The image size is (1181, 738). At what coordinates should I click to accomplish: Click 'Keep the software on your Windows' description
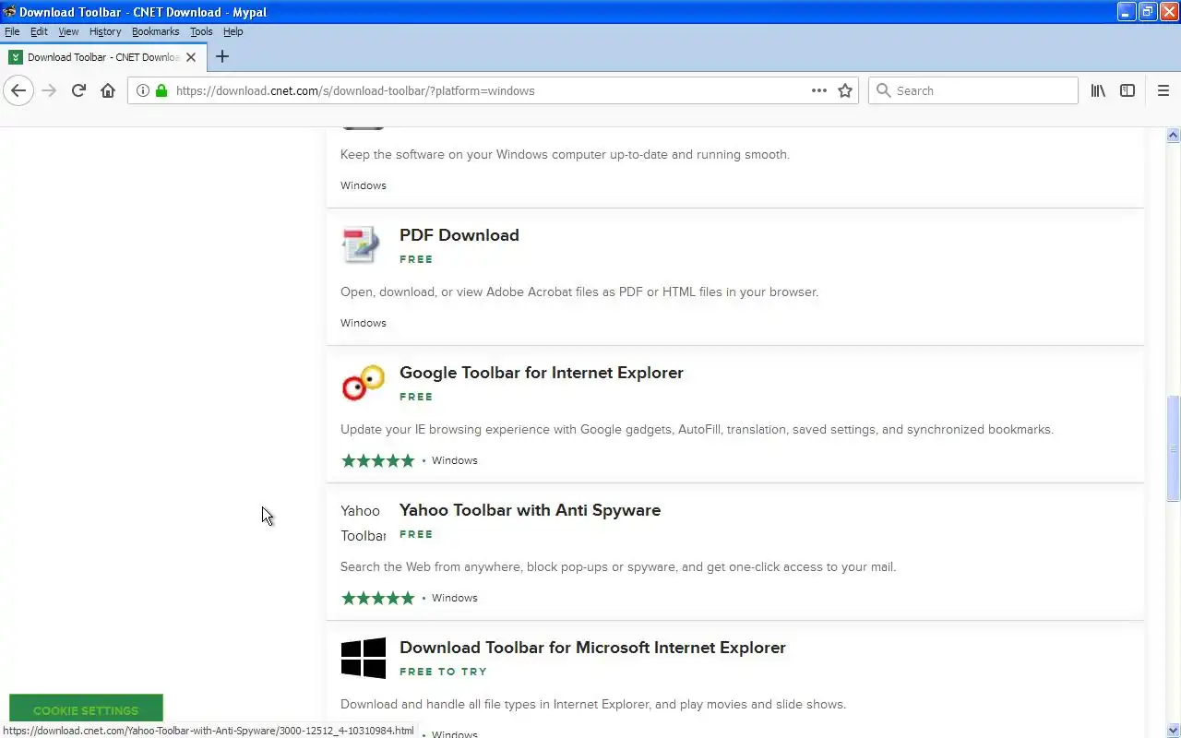565,154
